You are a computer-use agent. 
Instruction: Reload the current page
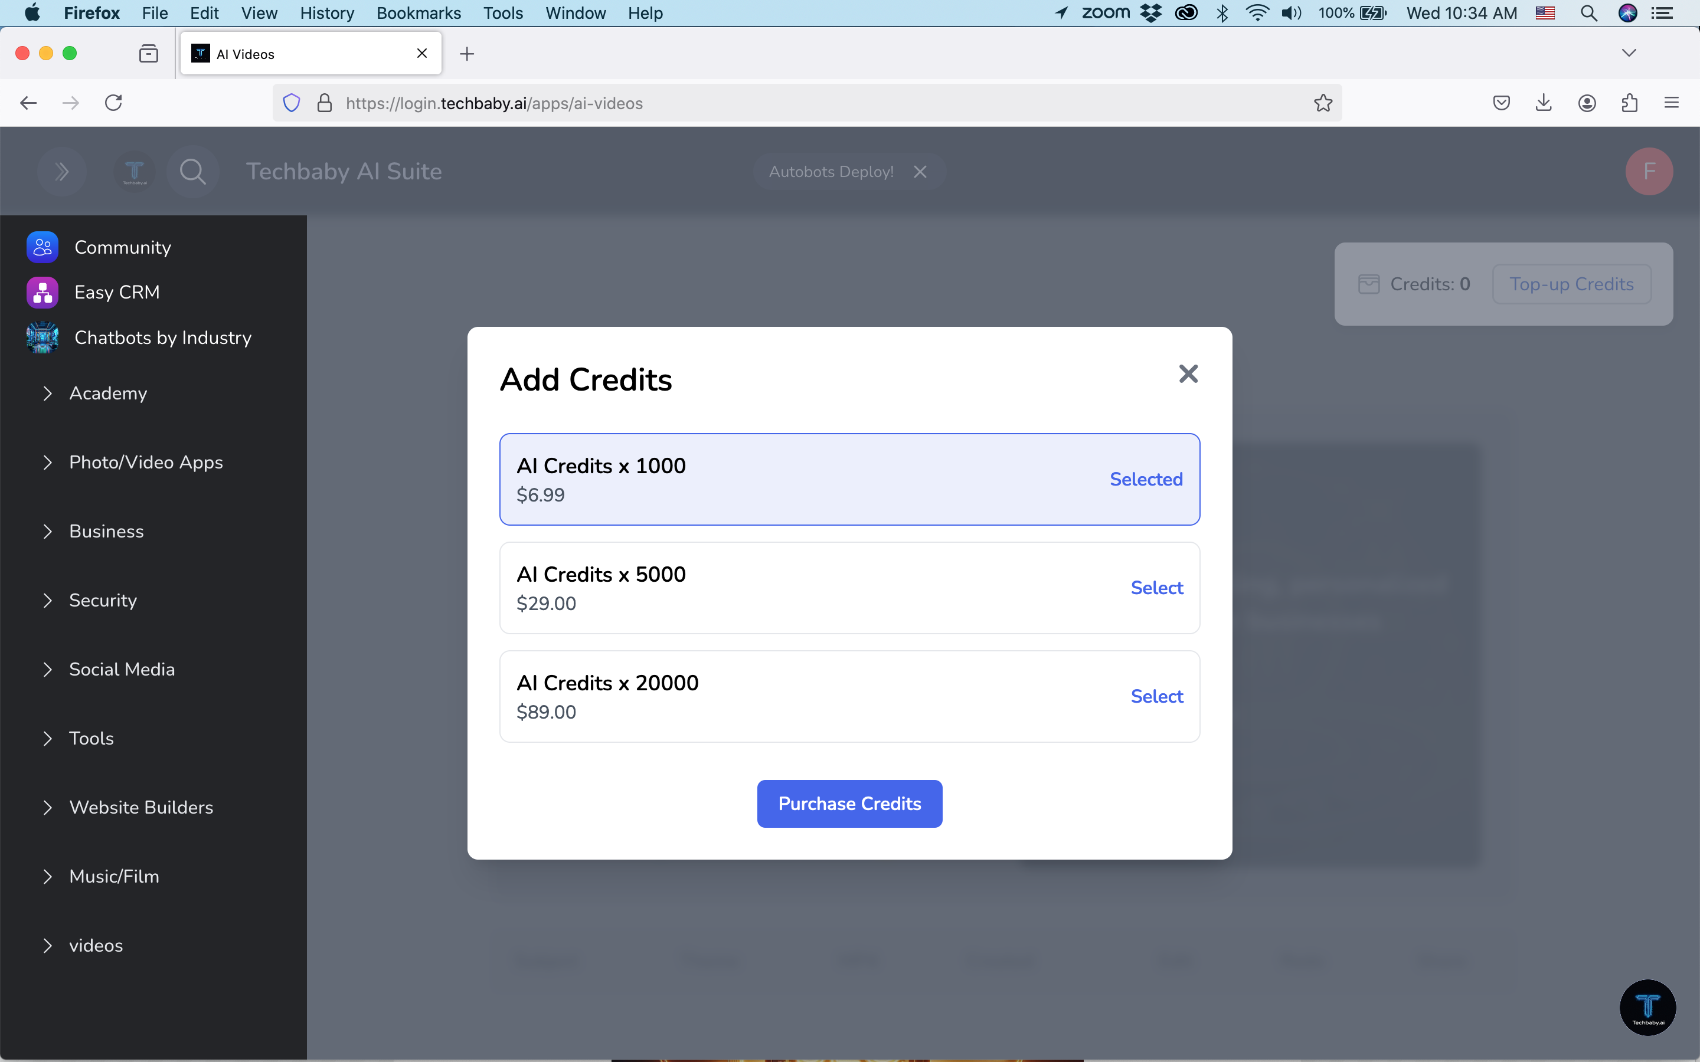click(114, 103)
